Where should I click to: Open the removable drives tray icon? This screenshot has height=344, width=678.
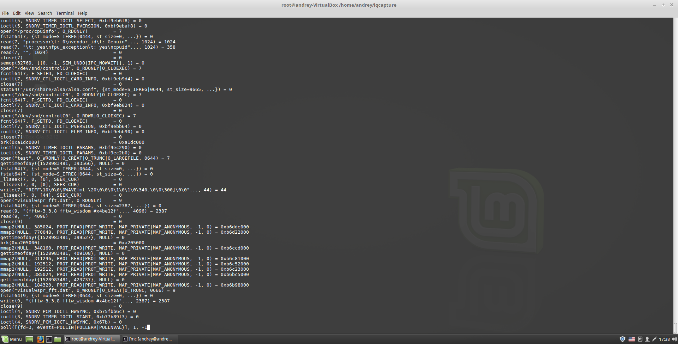coord(640,339)
